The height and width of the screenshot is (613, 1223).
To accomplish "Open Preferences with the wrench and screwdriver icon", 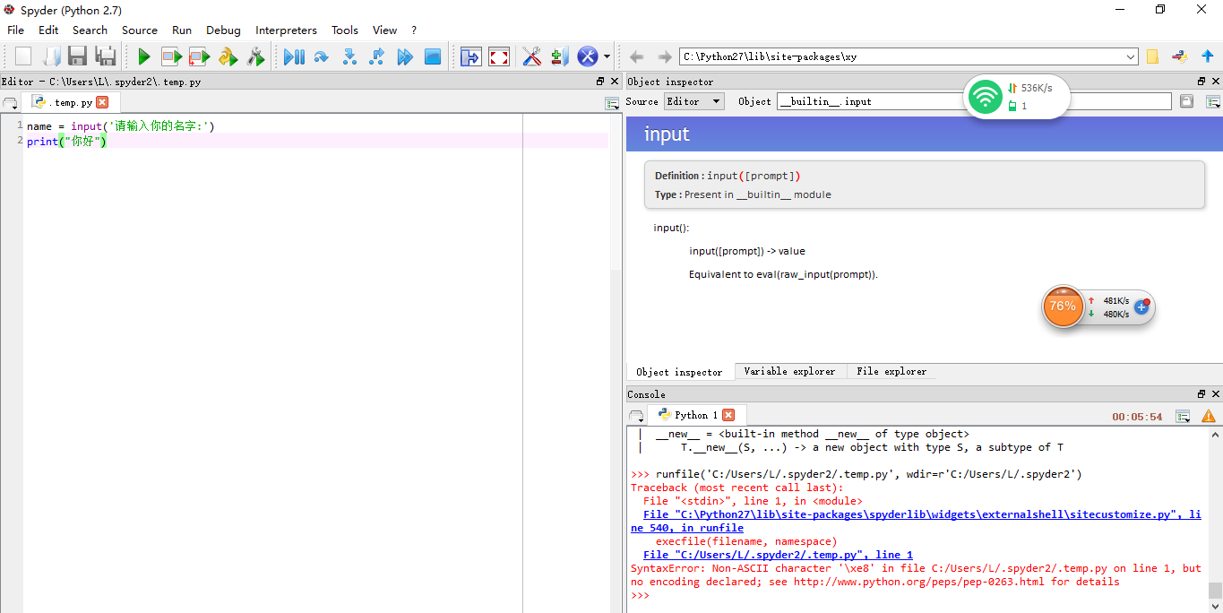I will pos(531,57).
